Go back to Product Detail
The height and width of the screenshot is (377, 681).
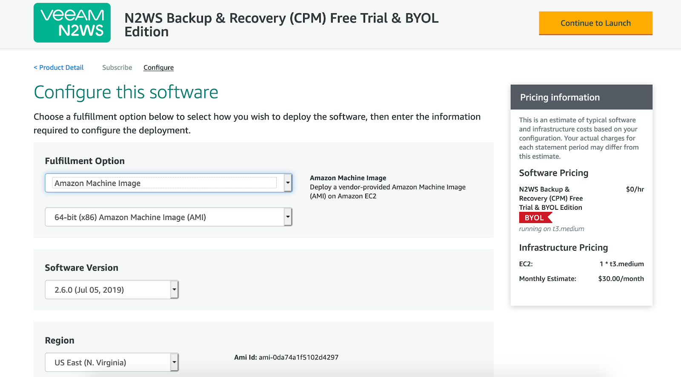[59, 67]
